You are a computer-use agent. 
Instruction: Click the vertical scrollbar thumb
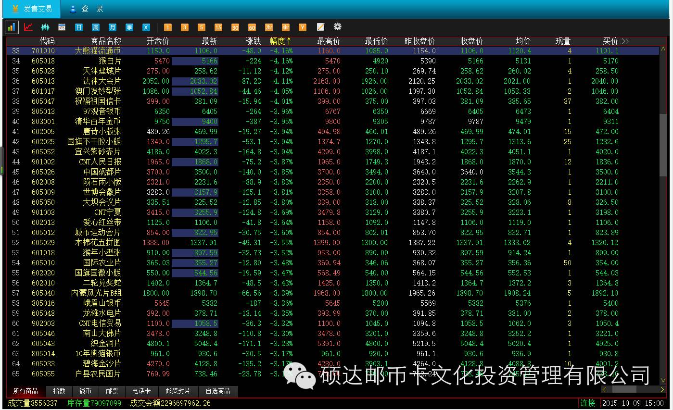click(x=663, y=145)
